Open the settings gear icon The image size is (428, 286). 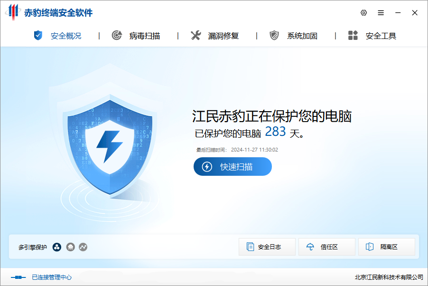363,12
